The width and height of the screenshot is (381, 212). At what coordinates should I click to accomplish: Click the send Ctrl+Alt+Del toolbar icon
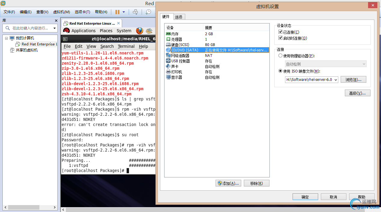pyautogui.click(x=135, y=12)
